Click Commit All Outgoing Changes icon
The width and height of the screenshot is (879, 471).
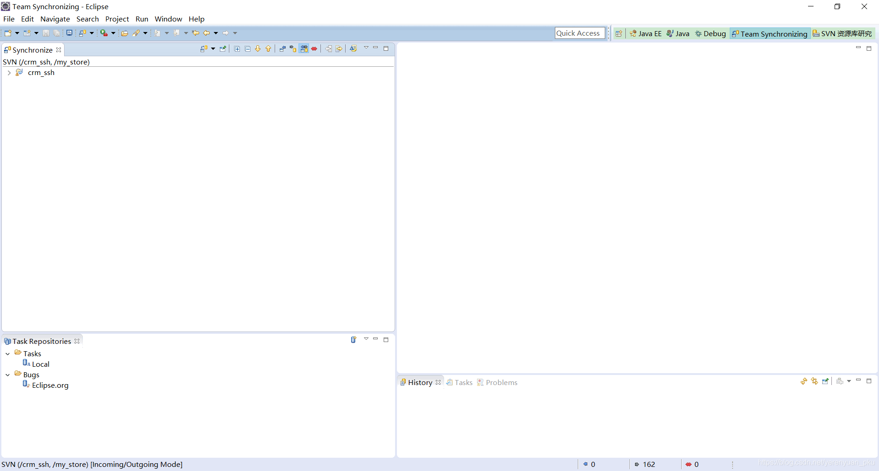(339, 49)
